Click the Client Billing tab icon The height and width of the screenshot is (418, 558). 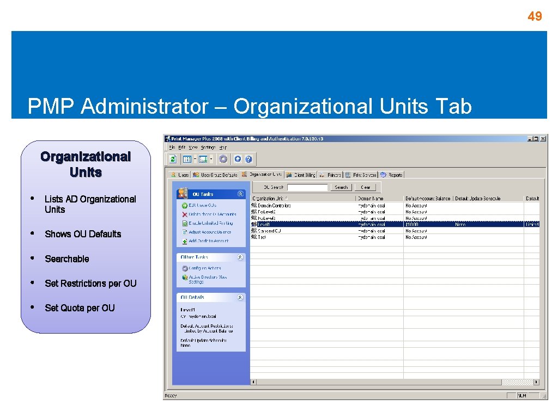(x=289, y=175)
